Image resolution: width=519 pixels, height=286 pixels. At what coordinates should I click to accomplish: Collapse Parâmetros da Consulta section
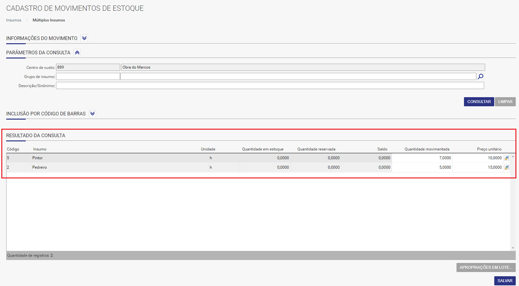pos(77,52)
